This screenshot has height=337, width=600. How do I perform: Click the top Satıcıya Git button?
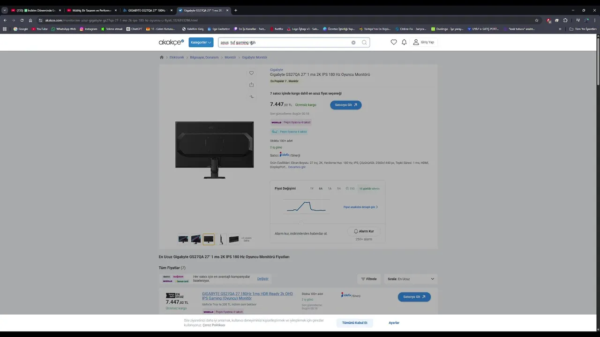[x=346, y=105]
